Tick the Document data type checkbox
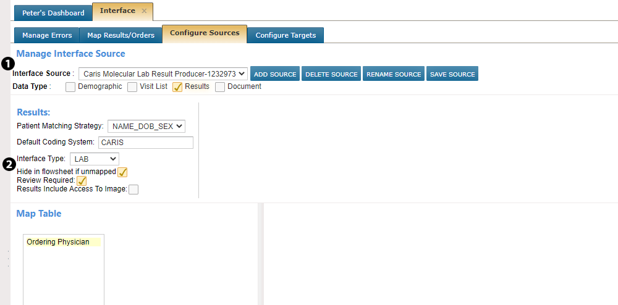The image size is (618, 305). [220, 87]
